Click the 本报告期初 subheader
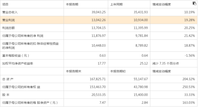Screen dimensions: 199x107 tap(118, 71)
